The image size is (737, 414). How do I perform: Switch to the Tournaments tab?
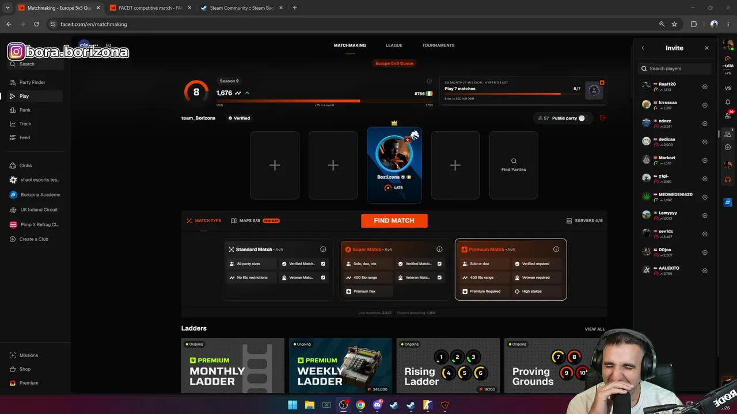tap(438, 45)
